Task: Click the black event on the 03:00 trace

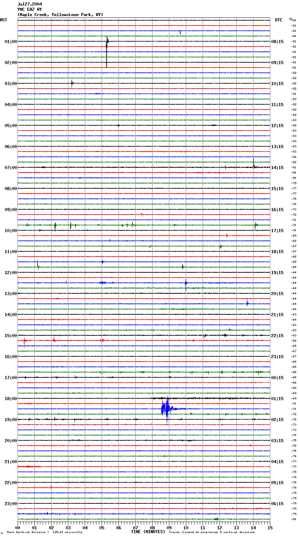Action: click(72, 83)
